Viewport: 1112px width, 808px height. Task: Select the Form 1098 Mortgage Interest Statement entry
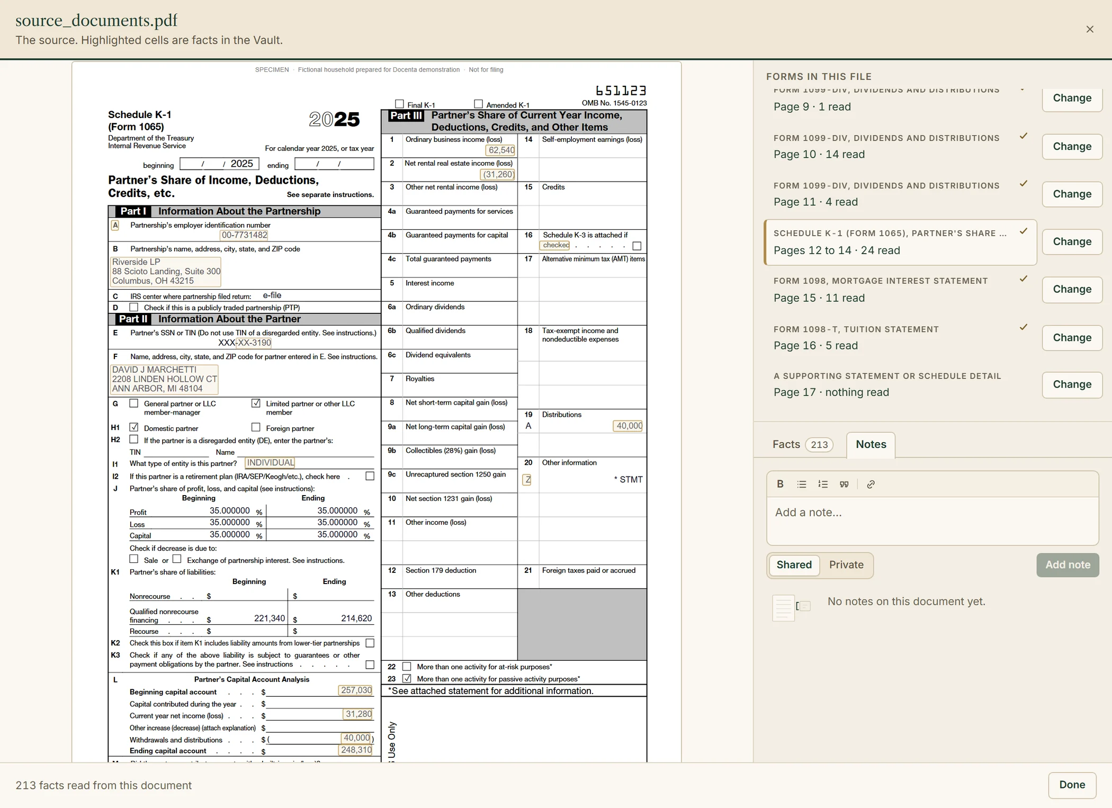click(900, 290)
